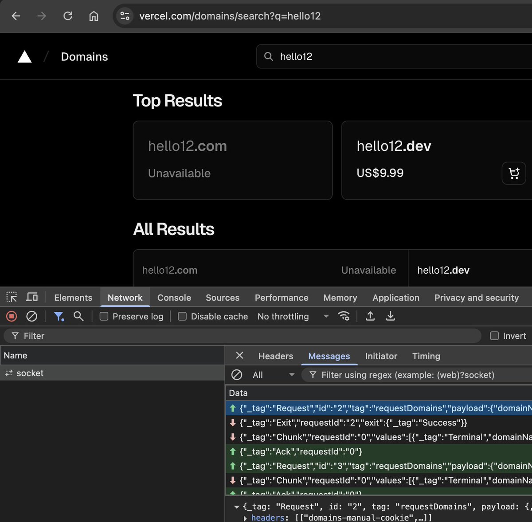Stop recording the network log
Screen dimensions: 532x522
pos(12,316)
